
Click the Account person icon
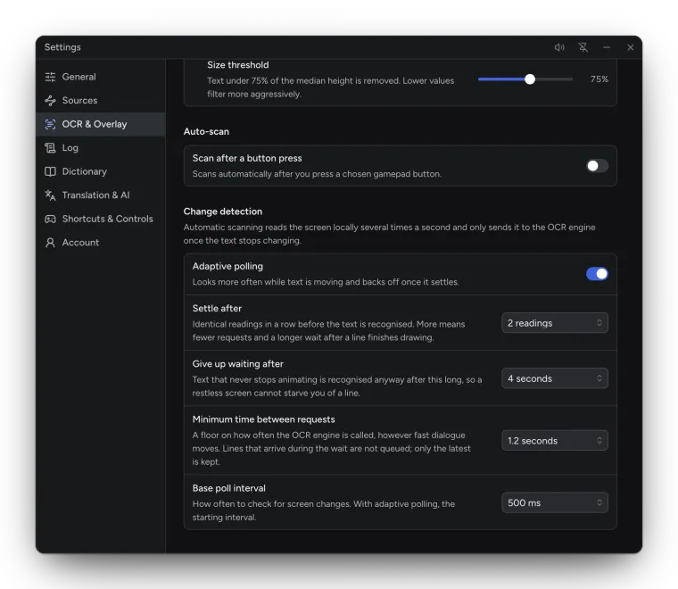click(x=50, y=243)
